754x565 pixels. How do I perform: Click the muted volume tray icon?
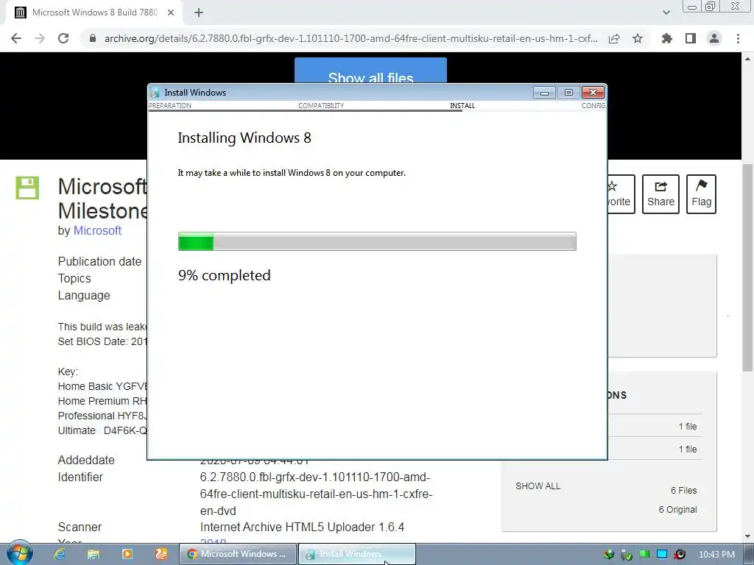point(680,555)
